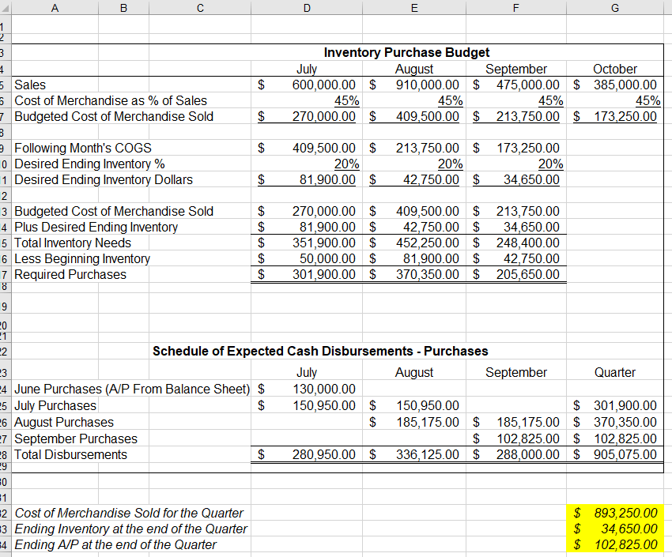Viewport: 672px width, 557px height.
Task: Select yellow Cost of Merchandise Sold quarter total
Action: click(x=615, y=512)
